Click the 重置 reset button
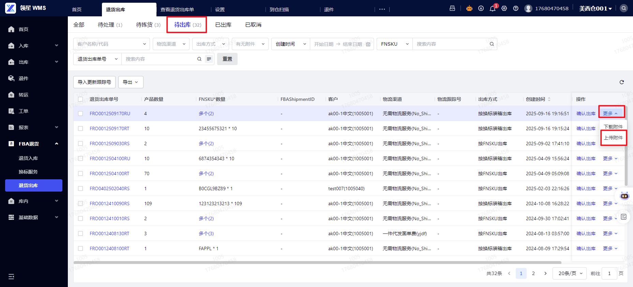The image size is (633, 287). coord(227,59)
